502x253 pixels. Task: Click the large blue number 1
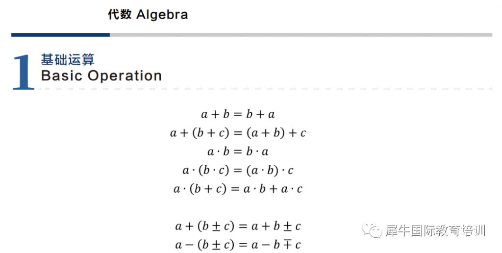coord(23,73)
